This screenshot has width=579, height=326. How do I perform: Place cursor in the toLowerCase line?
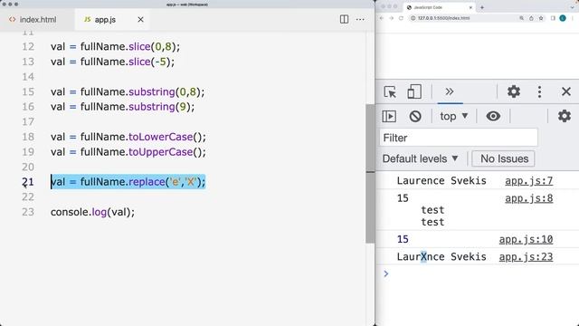128,137
